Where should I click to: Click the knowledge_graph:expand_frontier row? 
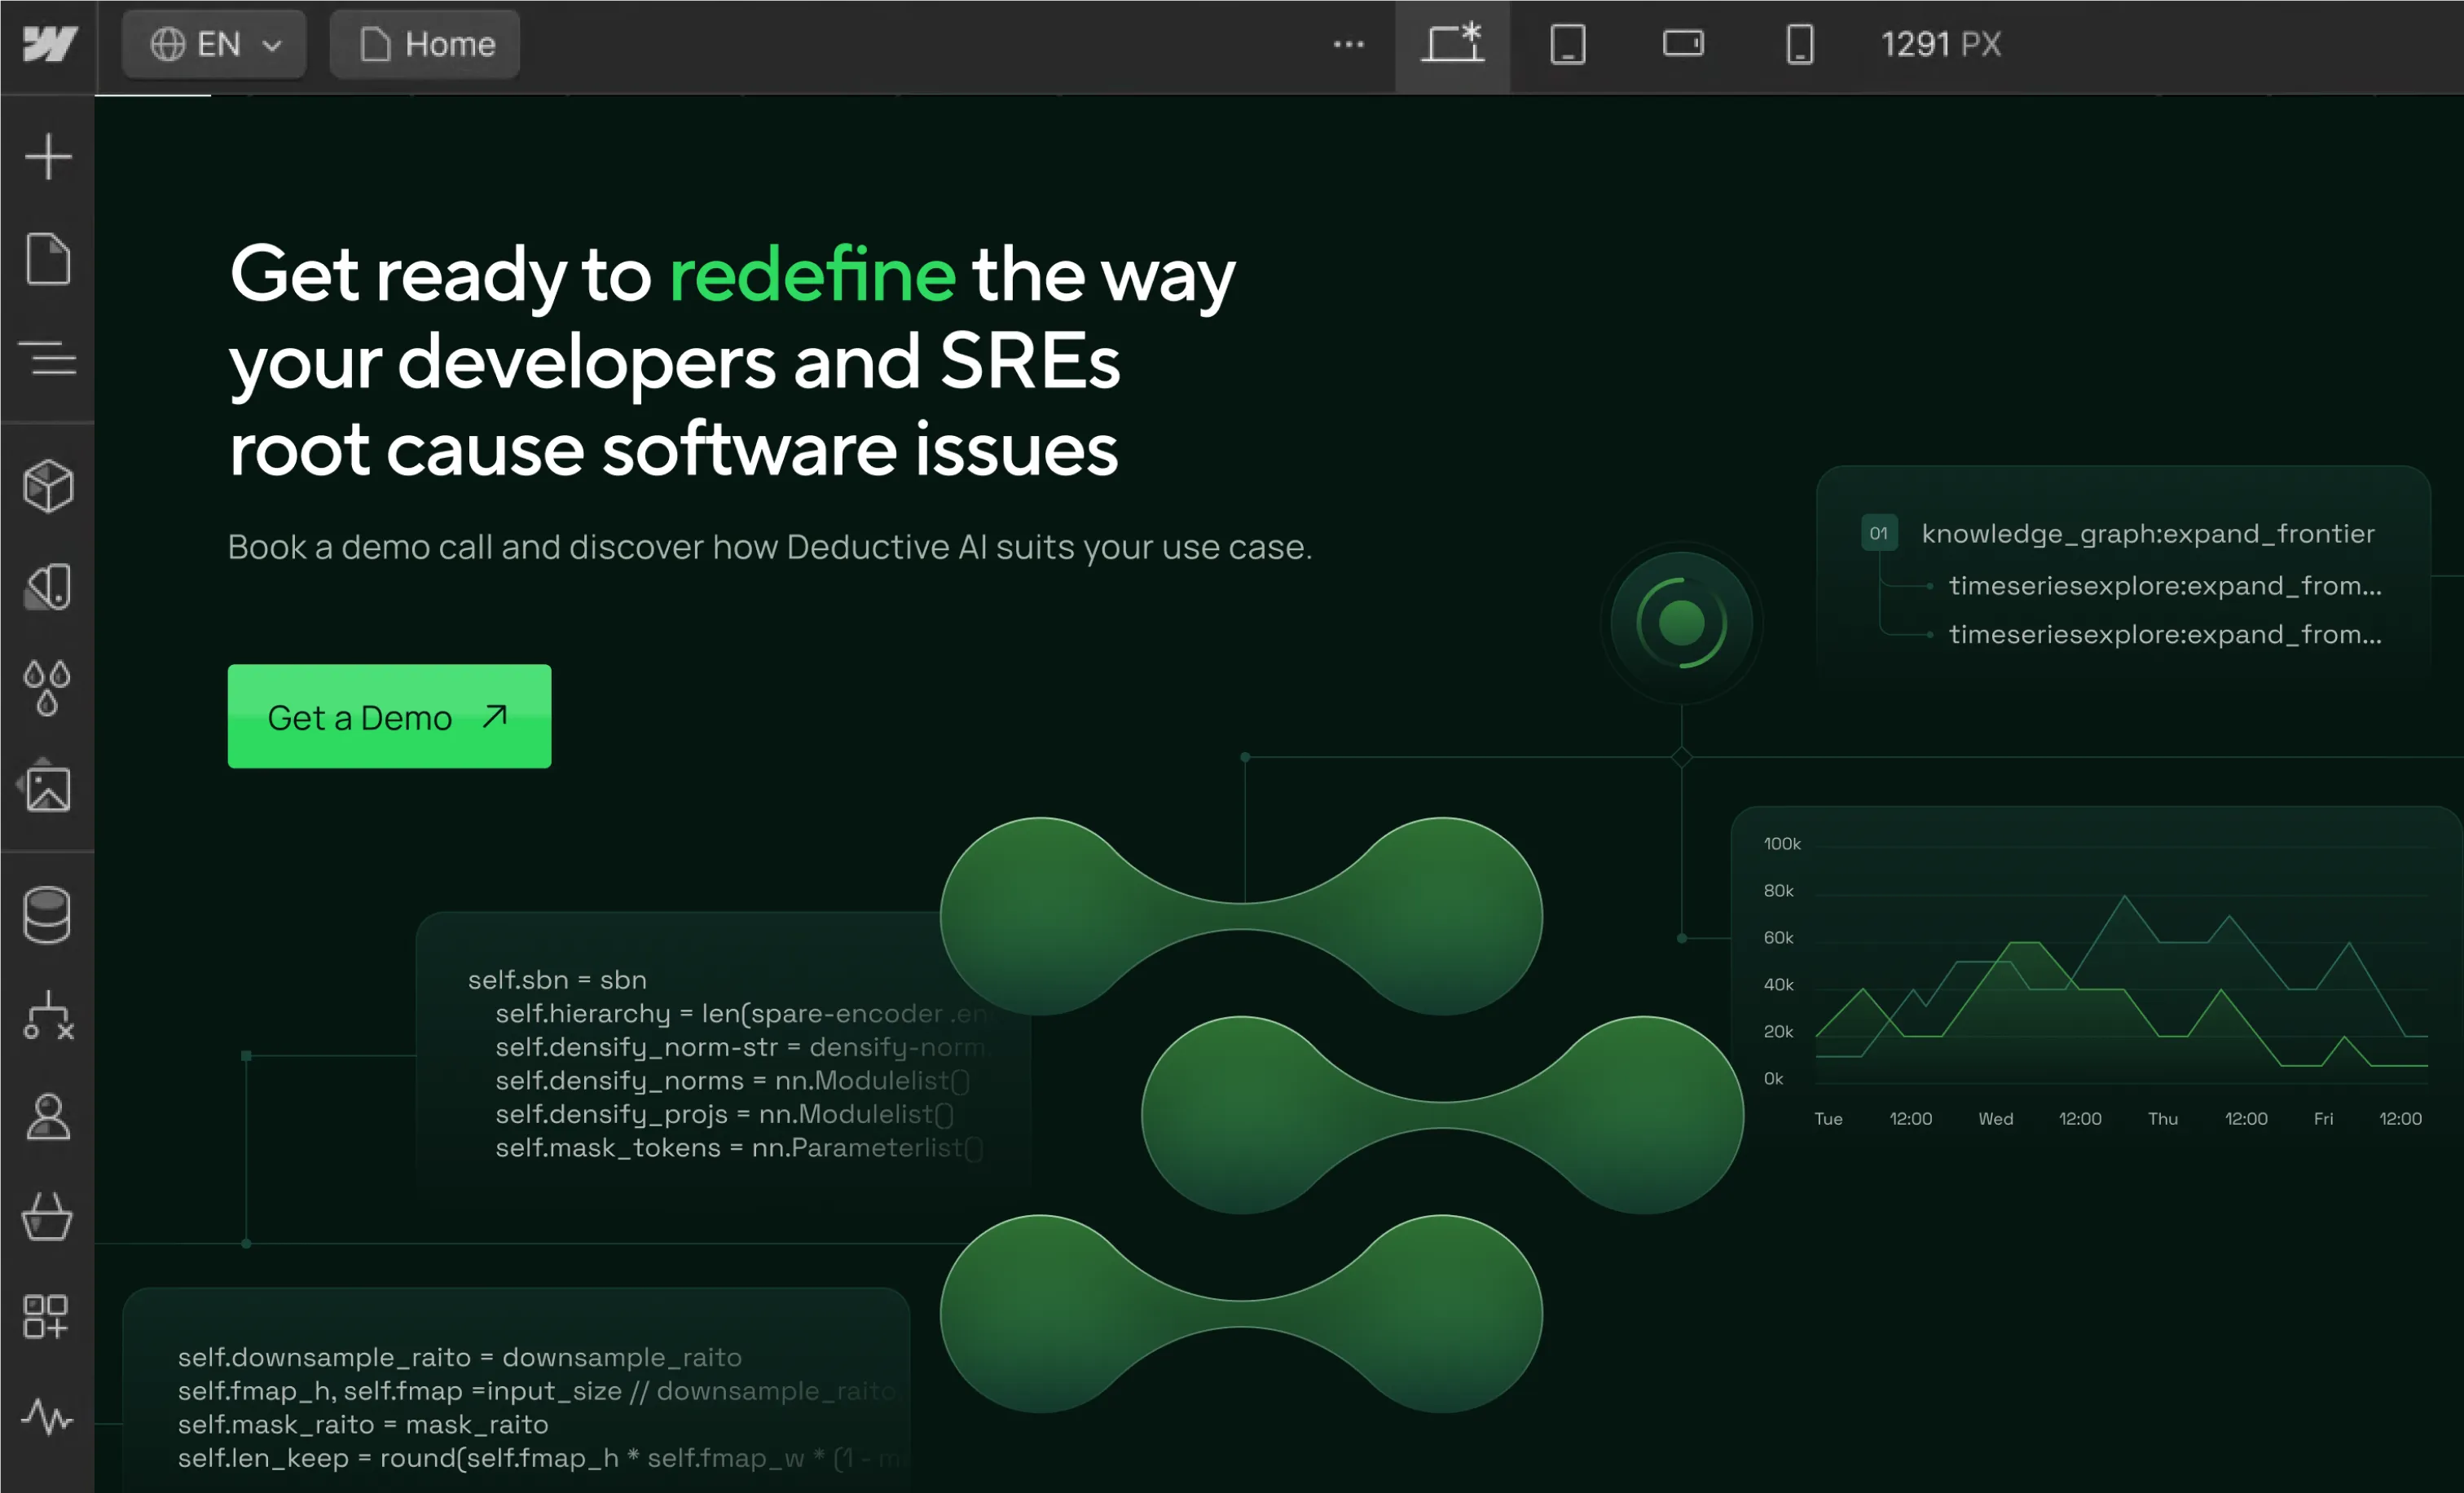coord(2147,534)
